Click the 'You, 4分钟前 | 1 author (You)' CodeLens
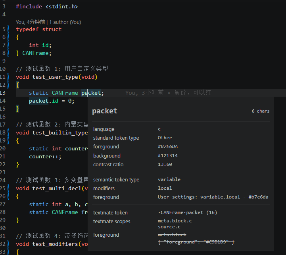286x255 pixels. pos(48,22)
